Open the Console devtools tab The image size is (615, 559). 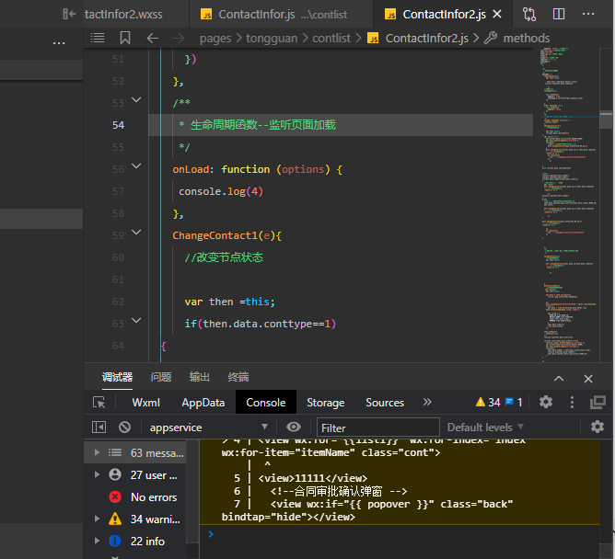(x=266, y=403)
